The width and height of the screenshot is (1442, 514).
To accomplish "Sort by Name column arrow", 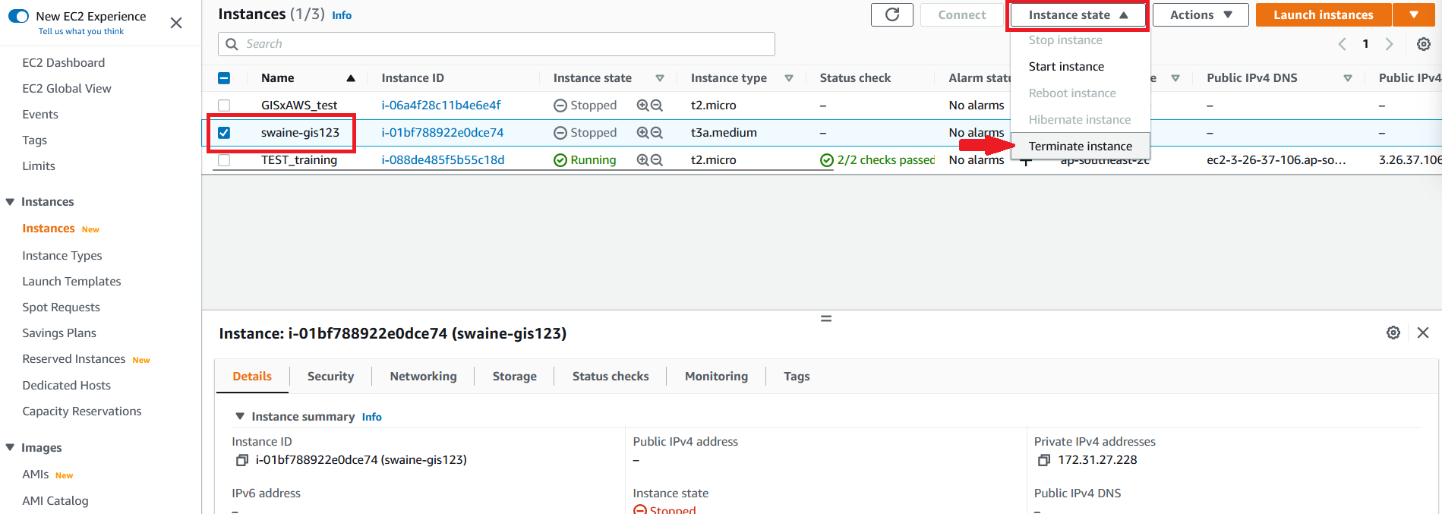I will point(351,78).
